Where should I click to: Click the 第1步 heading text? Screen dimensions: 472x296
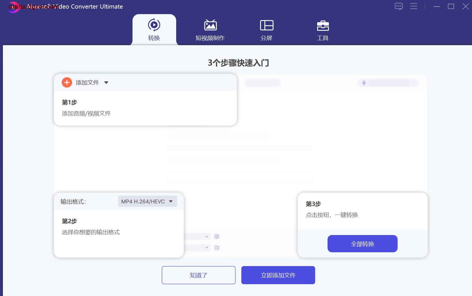69,102
